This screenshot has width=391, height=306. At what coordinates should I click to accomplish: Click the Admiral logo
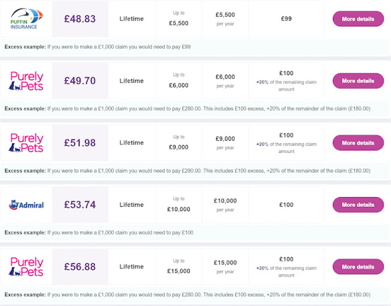pos(26,205)
